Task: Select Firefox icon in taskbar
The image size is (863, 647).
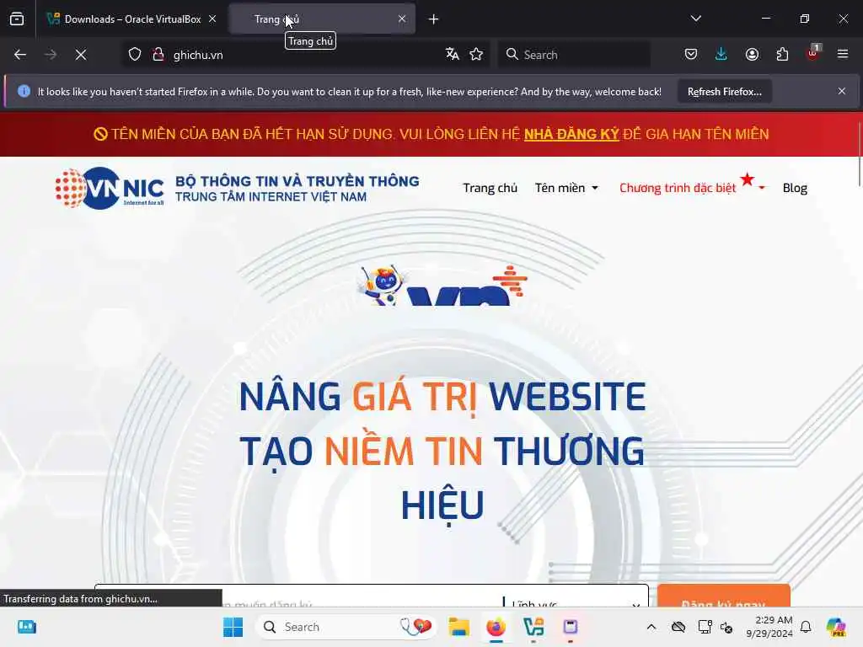Action: 496,627
